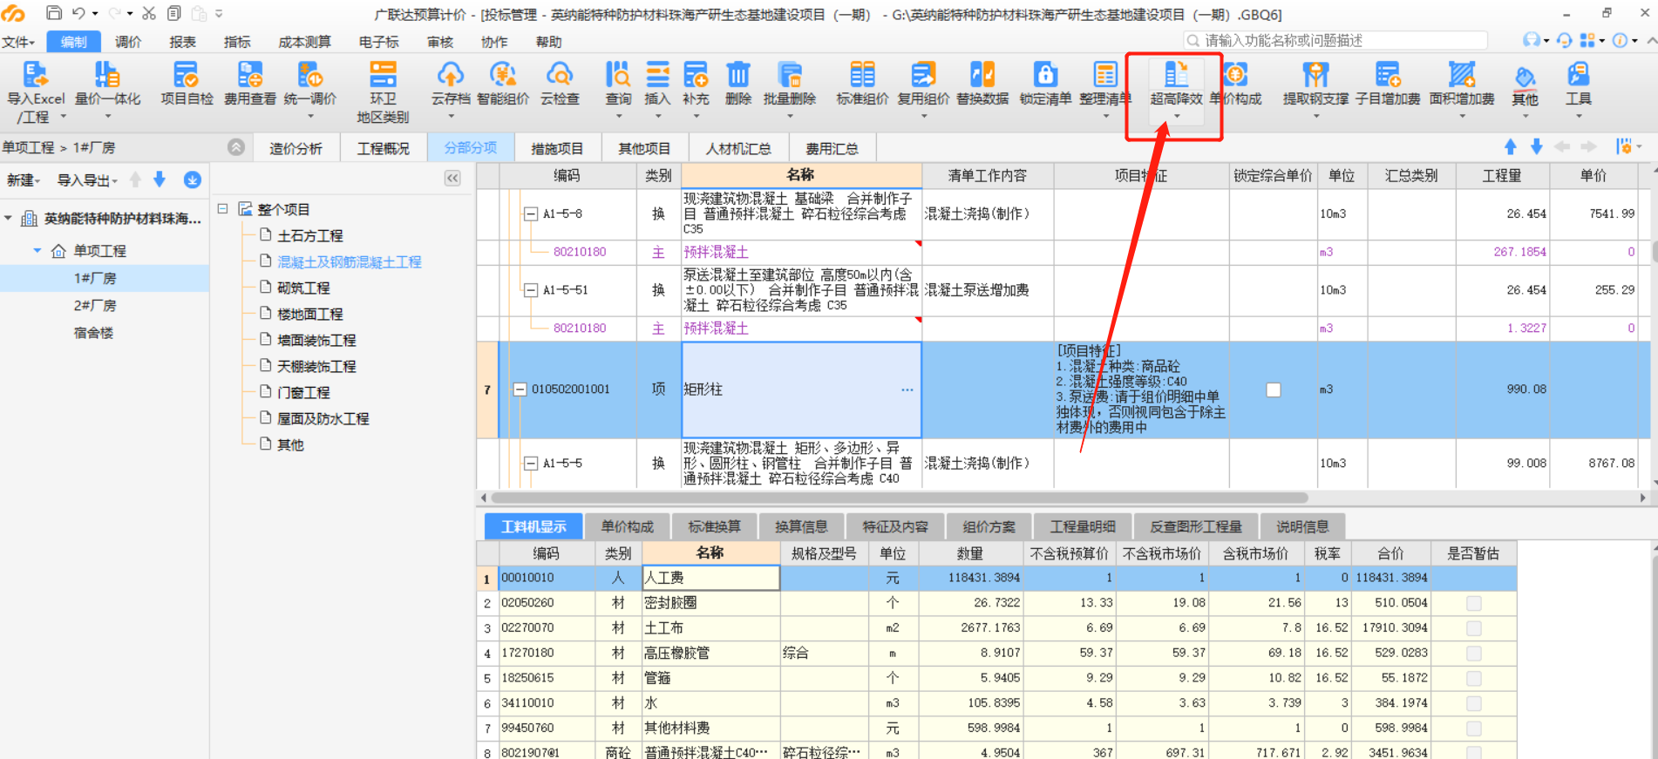This screenshot has width=1658, height=759.
Task: Toggle 是否暂估 checkbox for 水
Action: pyautogui.click(x=1474, y=702)
